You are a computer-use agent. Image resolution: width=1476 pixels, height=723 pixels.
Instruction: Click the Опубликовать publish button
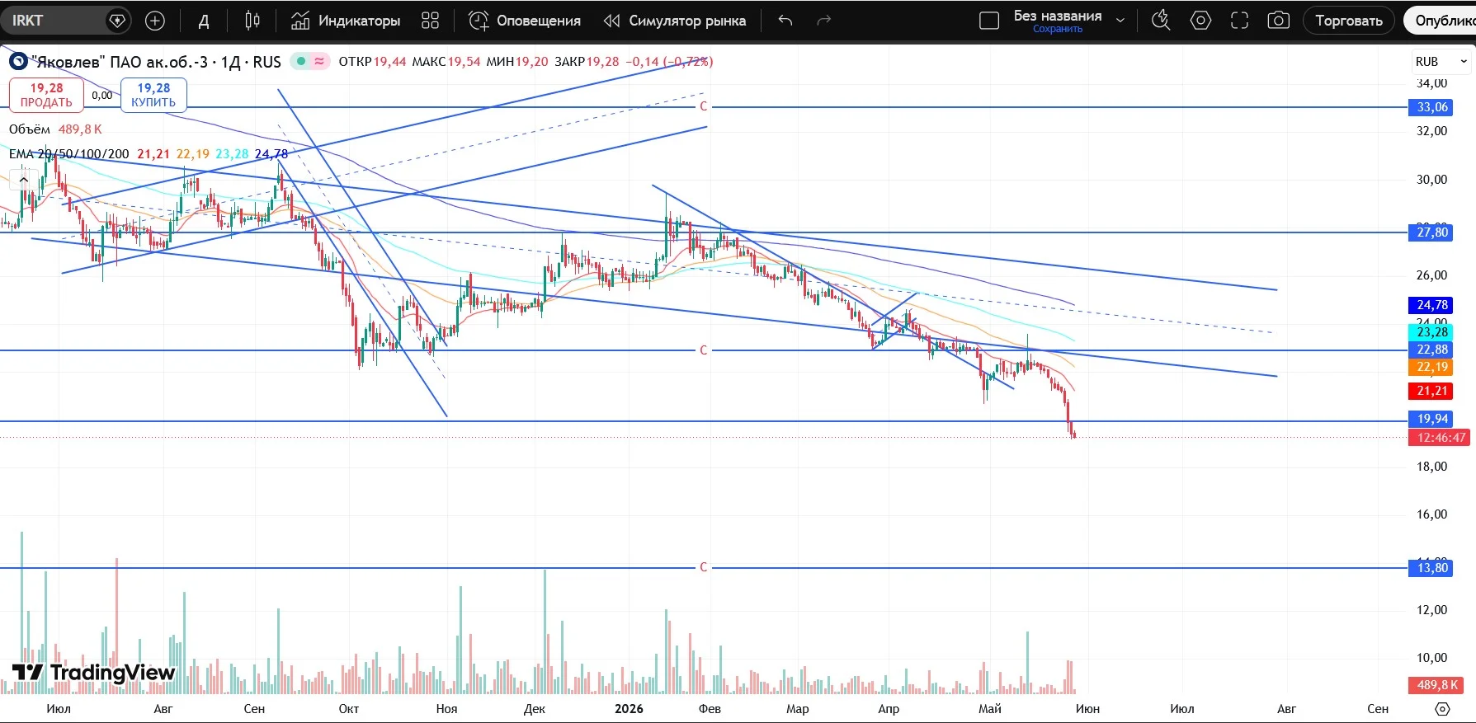coord(1441,21)
